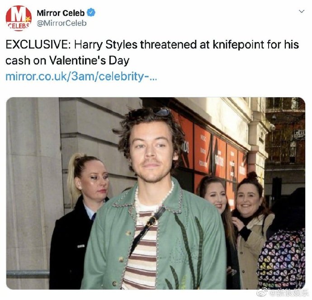Viewport: 312px width, 300px height.
Task: Visit the @MirrorCeleb handle link
Action: click(x=61, y=23)
